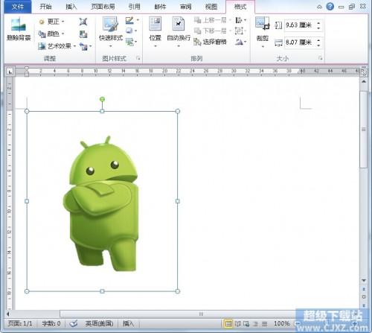Switch to the 审阅 Review tab
This screenshot has width=372, height=333.
186,7
